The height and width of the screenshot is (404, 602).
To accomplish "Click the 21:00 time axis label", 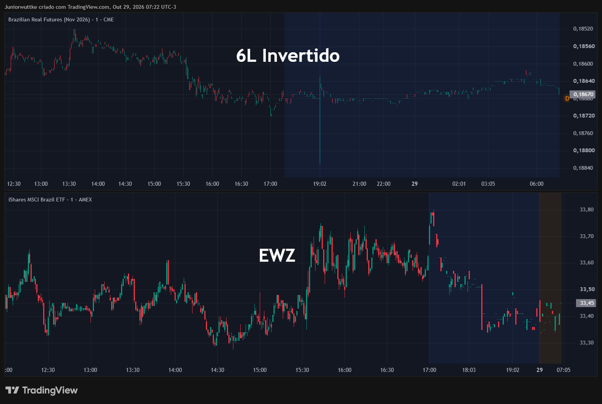I will coord(359,184).
